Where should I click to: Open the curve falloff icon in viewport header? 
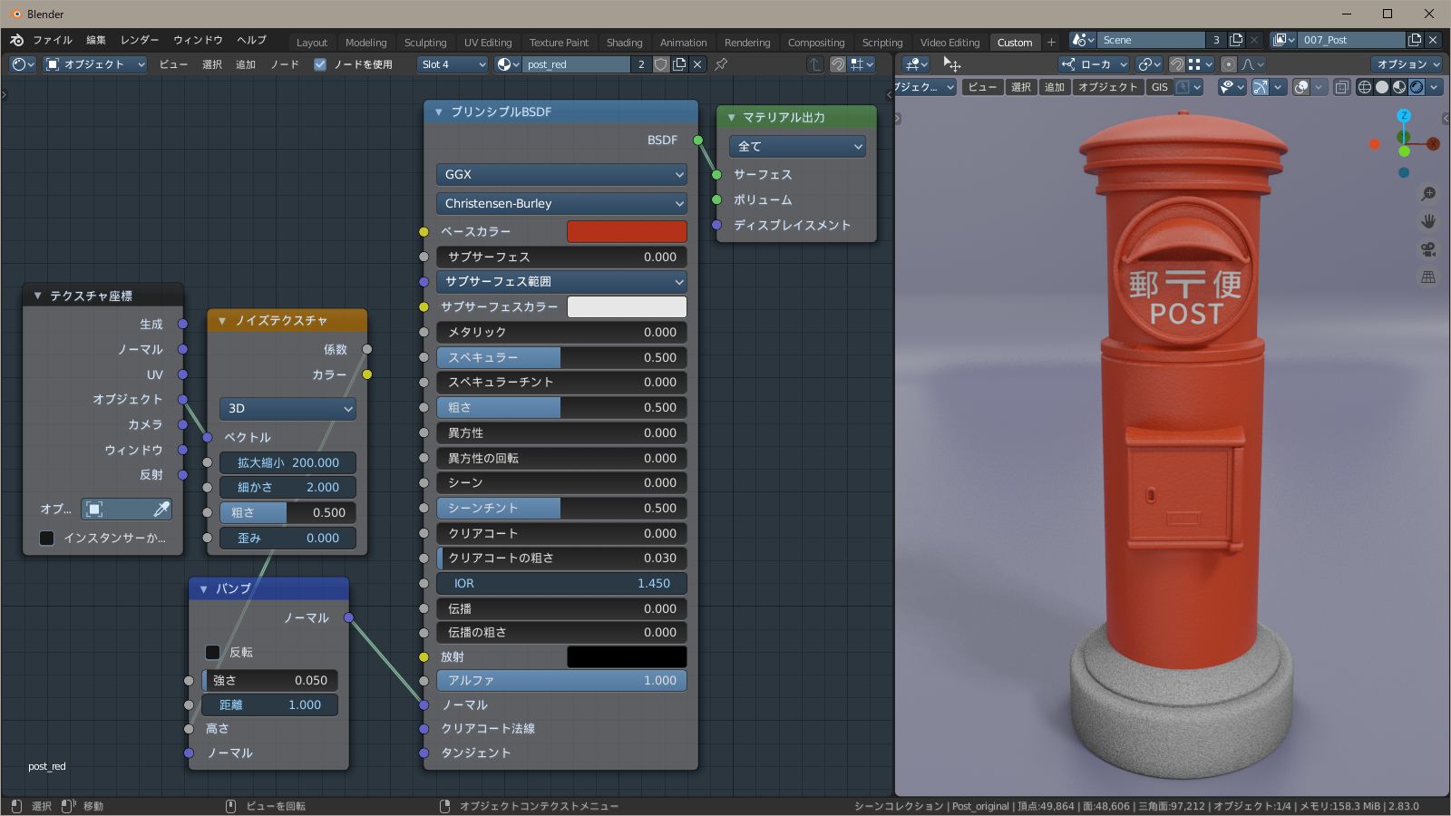[x=1252, y=64]
